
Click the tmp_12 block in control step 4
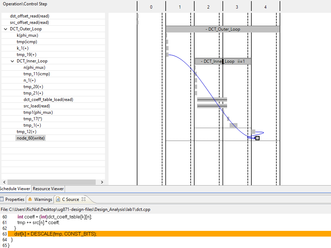pyautogui.click(x=253, y=132)
